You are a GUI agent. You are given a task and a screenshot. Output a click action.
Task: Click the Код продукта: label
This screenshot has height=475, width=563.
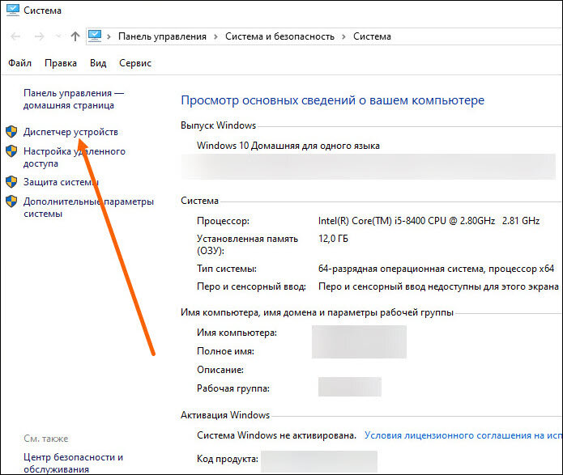(x=228, y=459)
